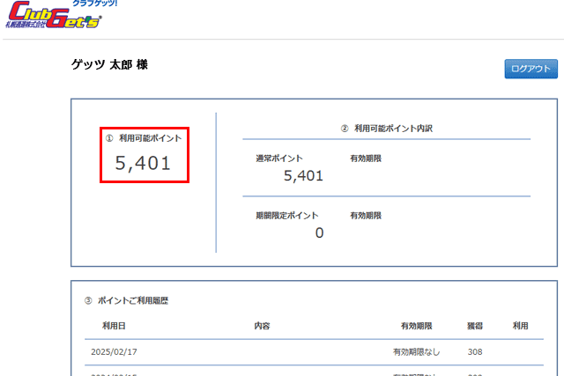The image size is (564, 376).
Task: Click the 期間限定ポイント label
Action: pos(287,215)
